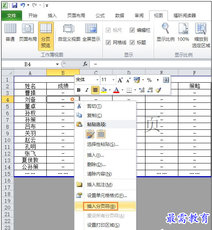Click in the formula bar input
The height and width of the screenshot is (230, 212).
[150, 64]
